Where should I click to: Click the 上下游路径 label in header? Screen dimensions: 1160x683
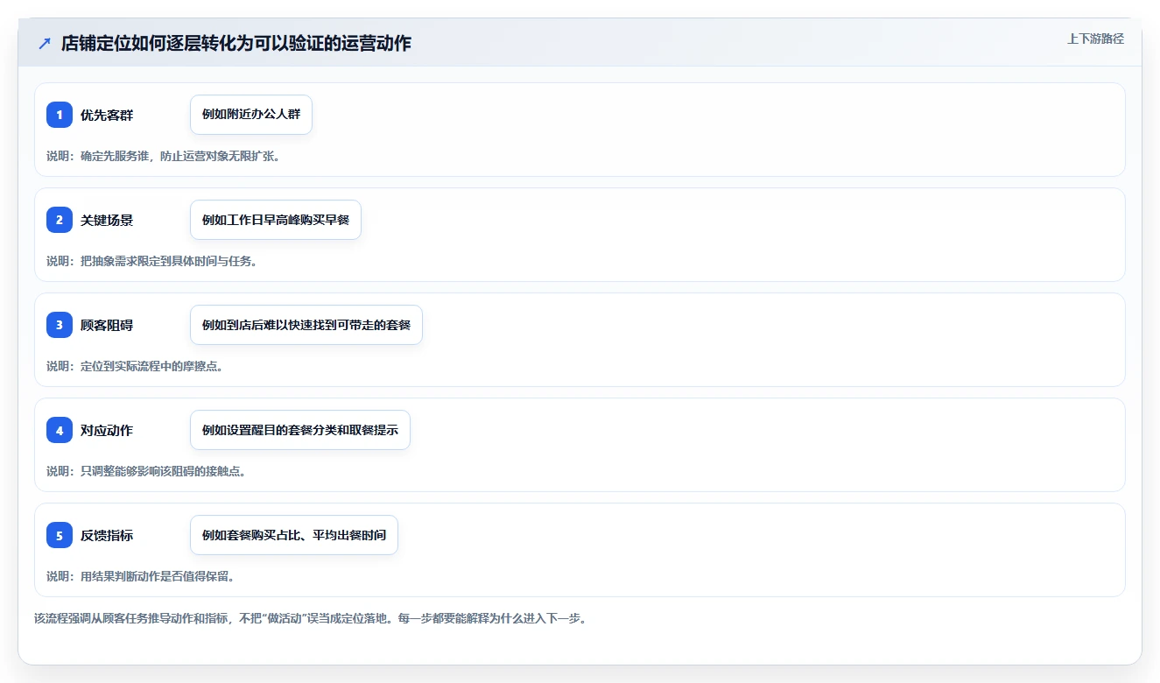coord(1095,39)
